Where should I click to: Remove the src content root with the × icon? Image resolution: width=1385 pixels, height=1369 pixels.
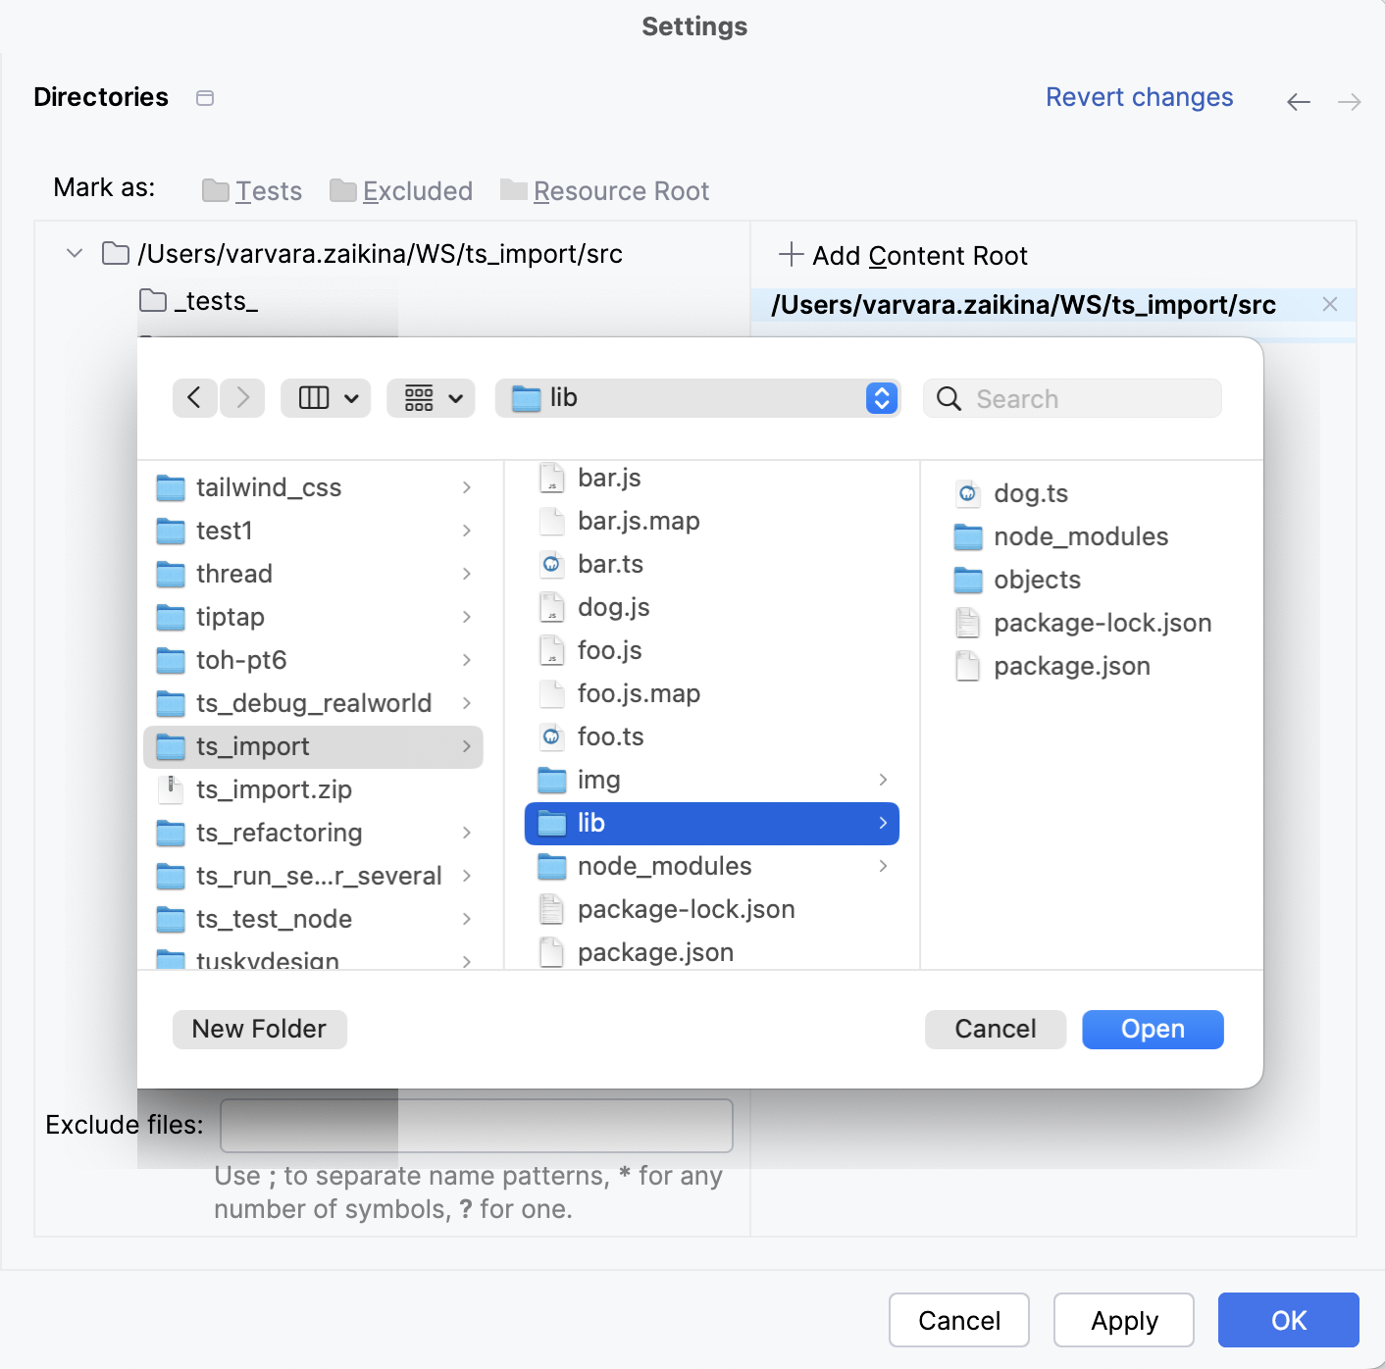point(1330,304)
